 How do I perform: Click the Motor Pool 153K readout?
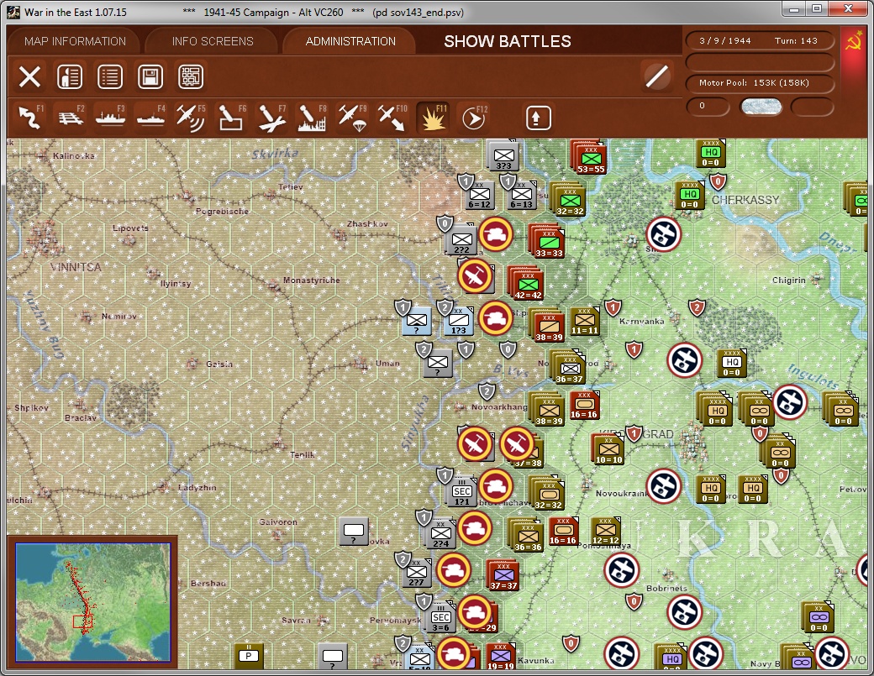coord(759,83)
